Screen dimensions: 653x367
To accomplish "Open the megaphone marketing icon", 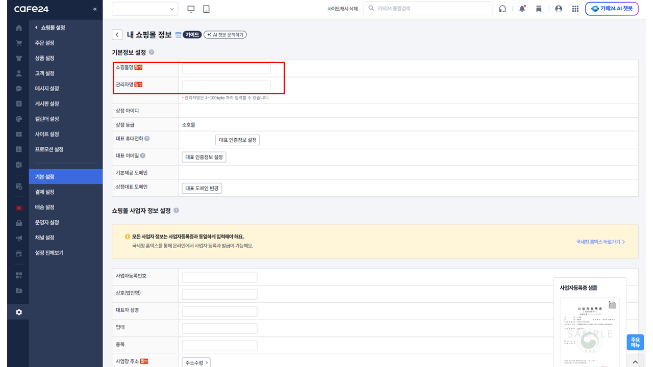I will click(x=19, y=238).
